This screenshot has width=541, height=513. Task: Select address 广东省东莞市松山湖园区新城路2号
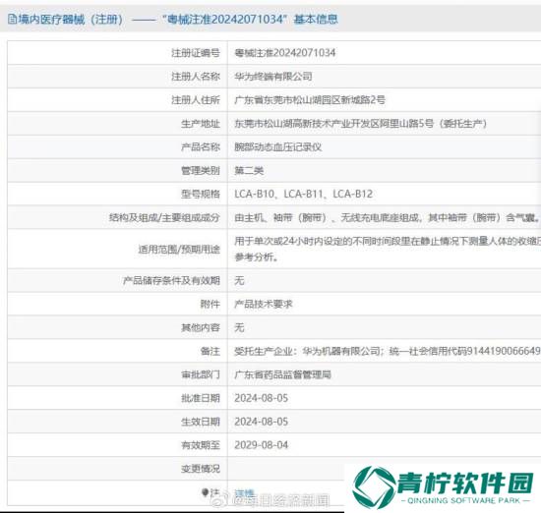click(310, 100)
